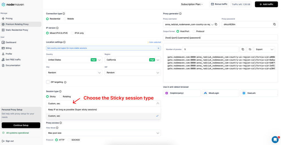
Task: Click info icon beside Connection type
Action: pos(64,14)
